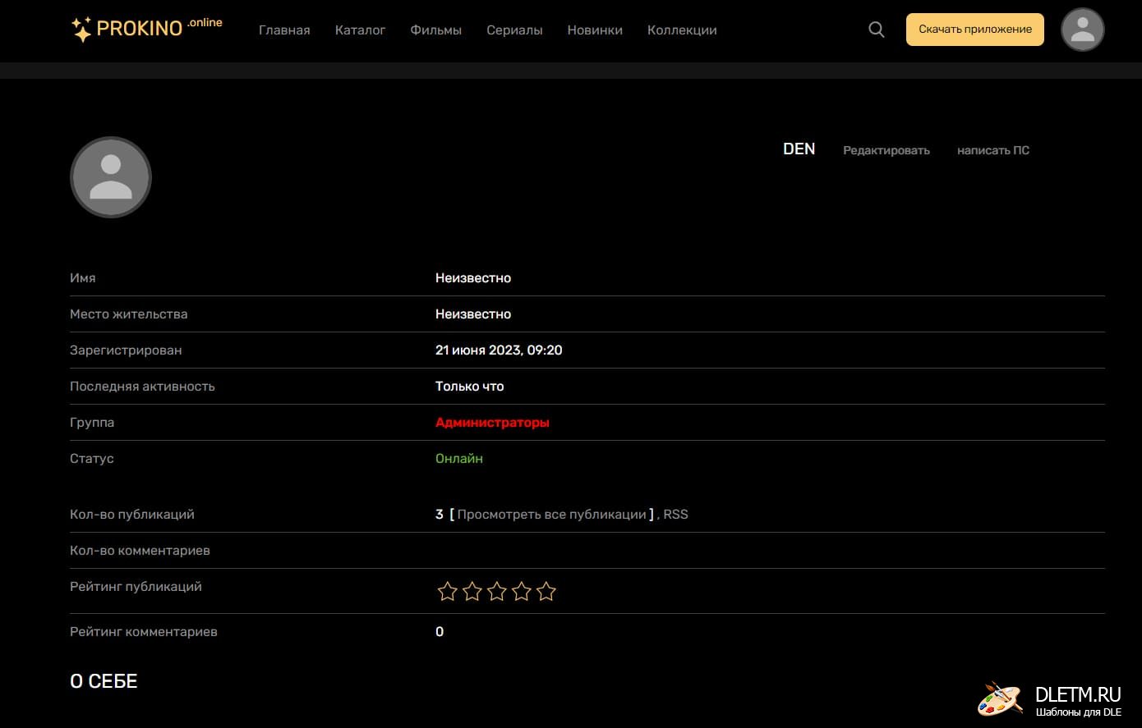Open the user avatar in header
Screen dimensions: 1142x728
pyautogui.click(x=1082, y=30)
